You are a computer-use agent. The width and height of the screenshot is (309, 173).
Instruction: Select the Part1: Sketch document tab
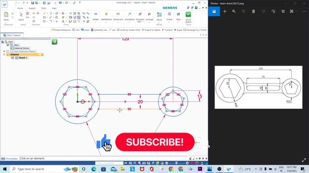click(12, 35)
